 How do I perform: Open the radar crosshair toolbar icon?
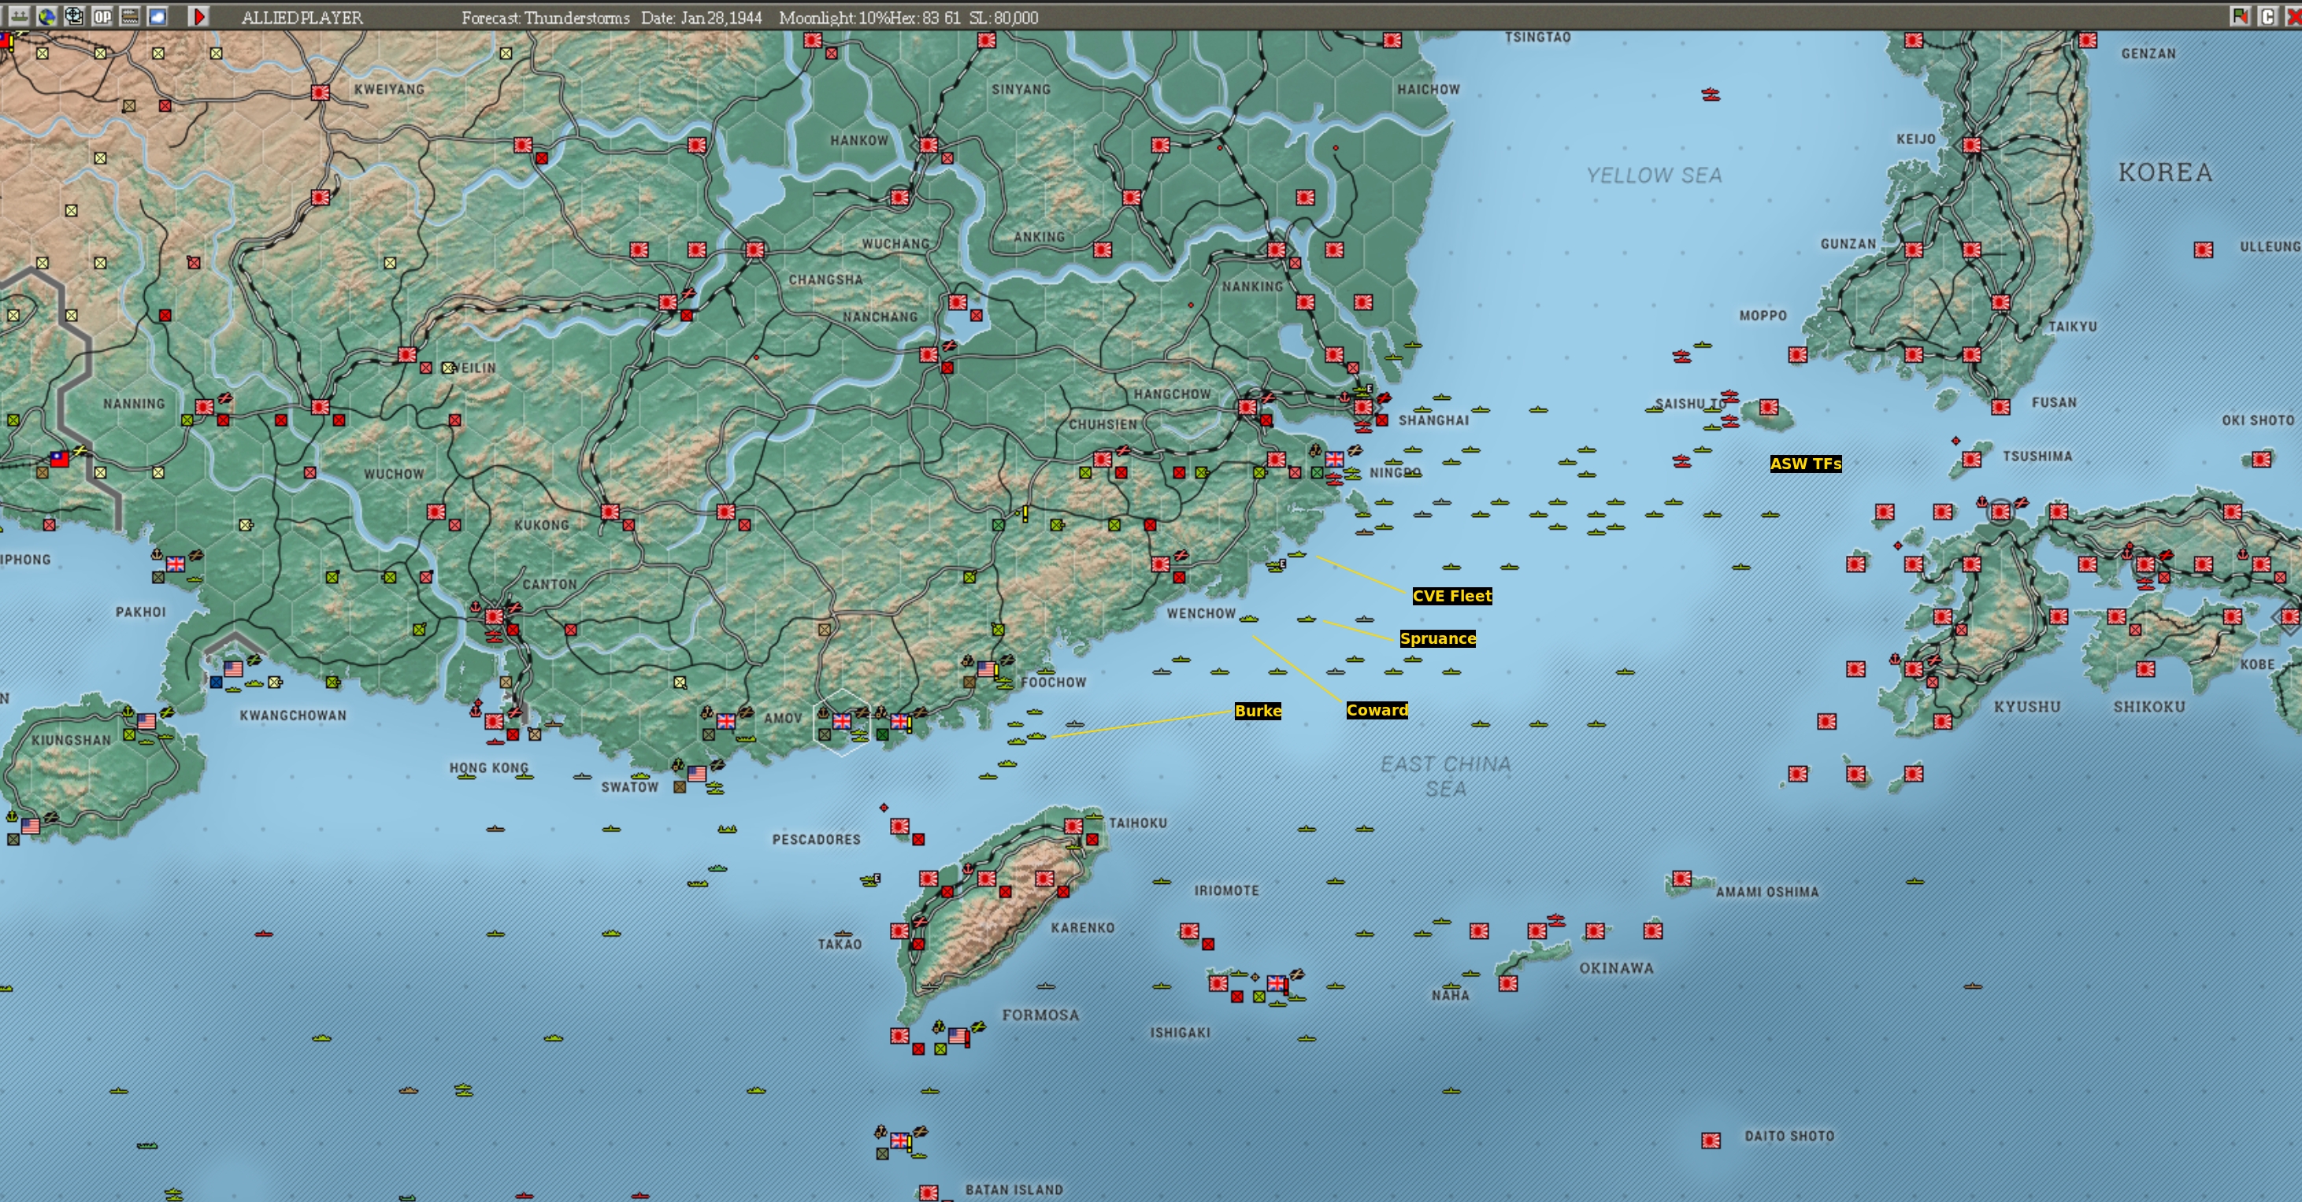pyautogui.click(x=74, y=16)
